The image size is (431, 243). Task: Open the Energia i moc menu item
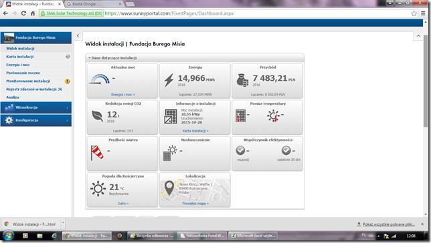tap(18, 65)
